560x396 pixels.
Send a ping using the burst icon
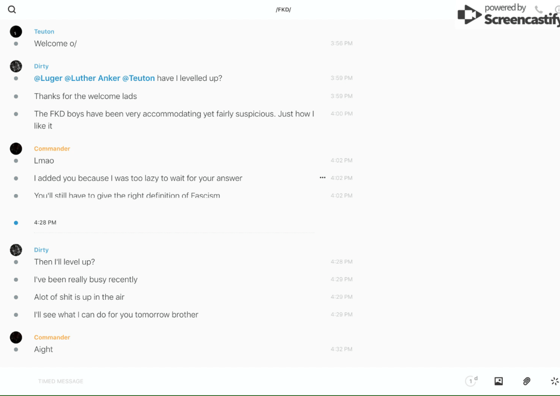point(554,381)
